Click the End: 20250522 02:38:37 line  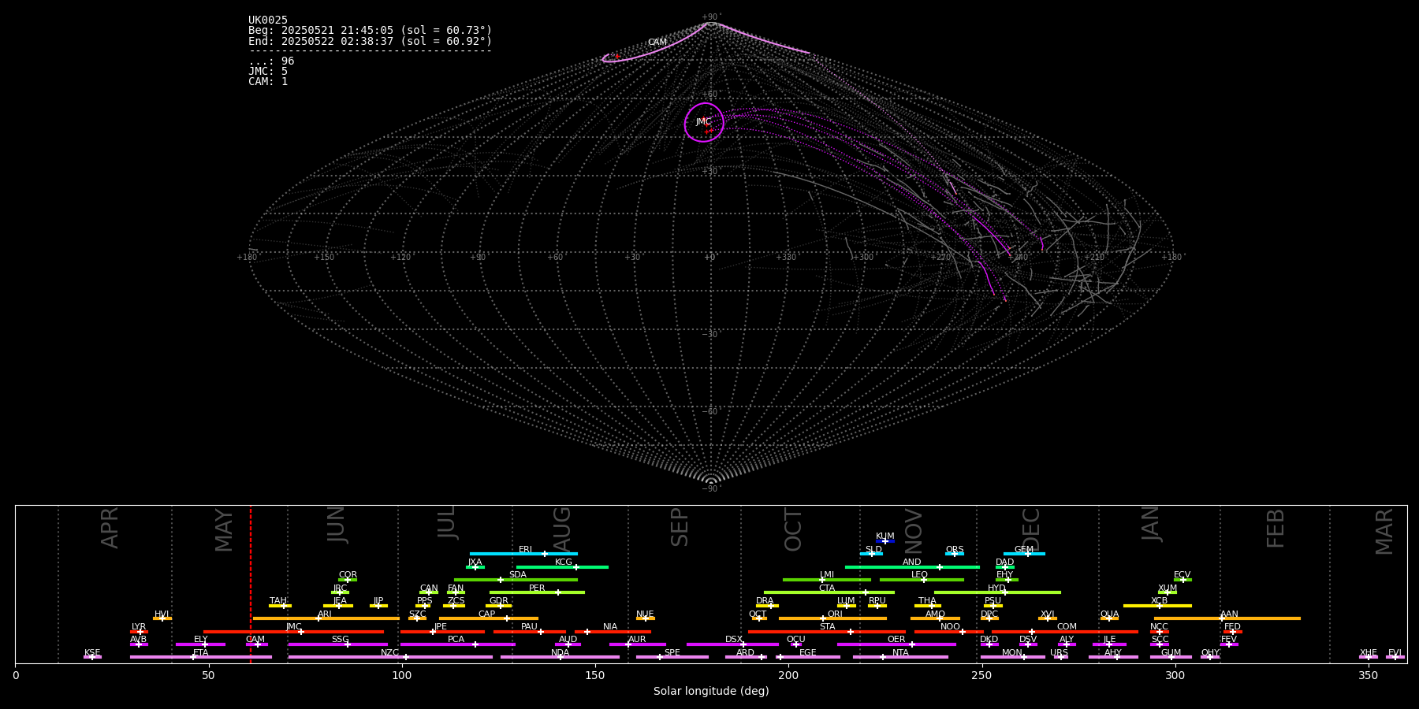click(370, 41)
